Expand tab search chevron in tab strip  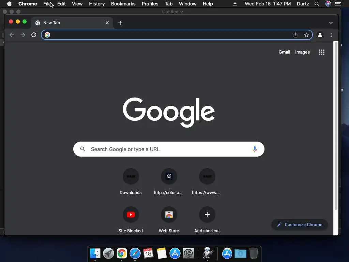tap(331, 23)
